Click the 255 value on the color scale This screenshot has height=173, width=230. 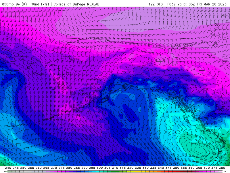click(x=31, y=168)
